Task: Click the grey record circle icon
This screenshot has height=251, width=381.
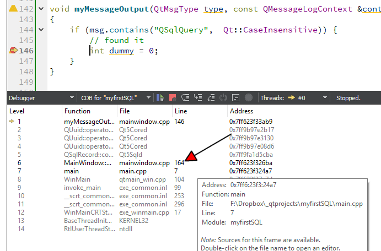Action: coord(249,98)
